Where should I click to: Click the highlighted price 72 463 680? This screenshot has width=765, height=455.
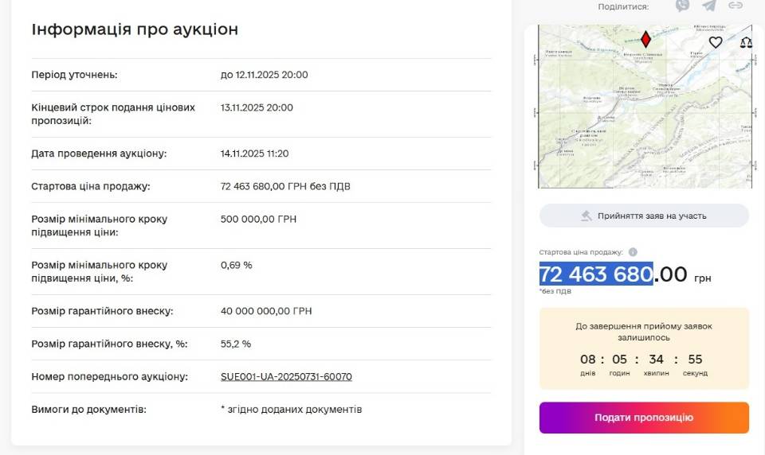coord(596,274)
